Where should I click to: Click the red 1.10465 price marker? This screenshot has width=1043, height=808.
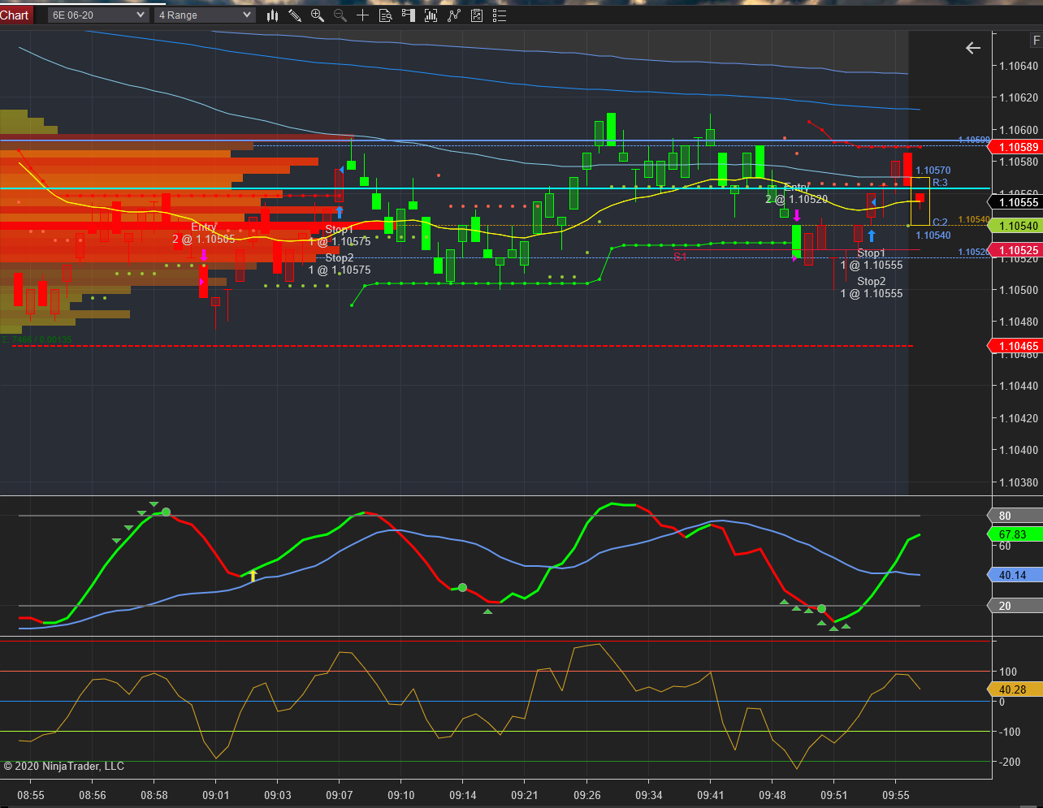point(1015,346)
